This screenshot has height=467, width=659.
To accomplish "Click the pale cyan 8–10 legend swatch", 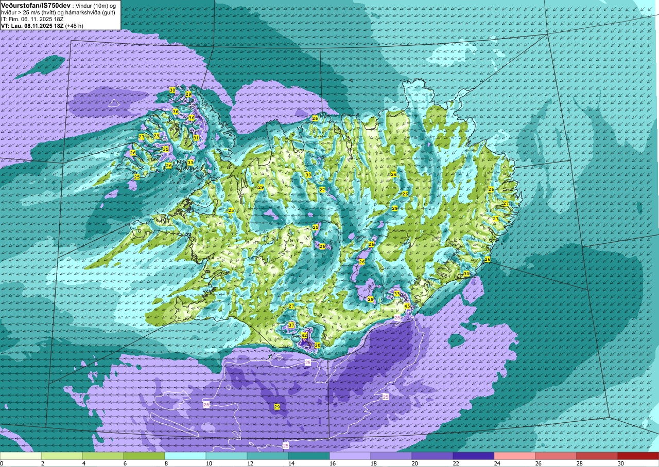I will (185, 456).
